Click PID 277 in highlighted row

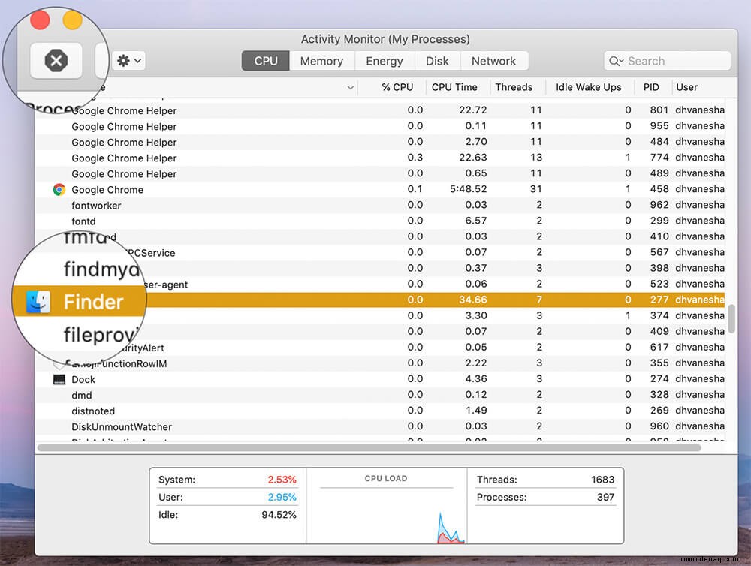[659, 300]
